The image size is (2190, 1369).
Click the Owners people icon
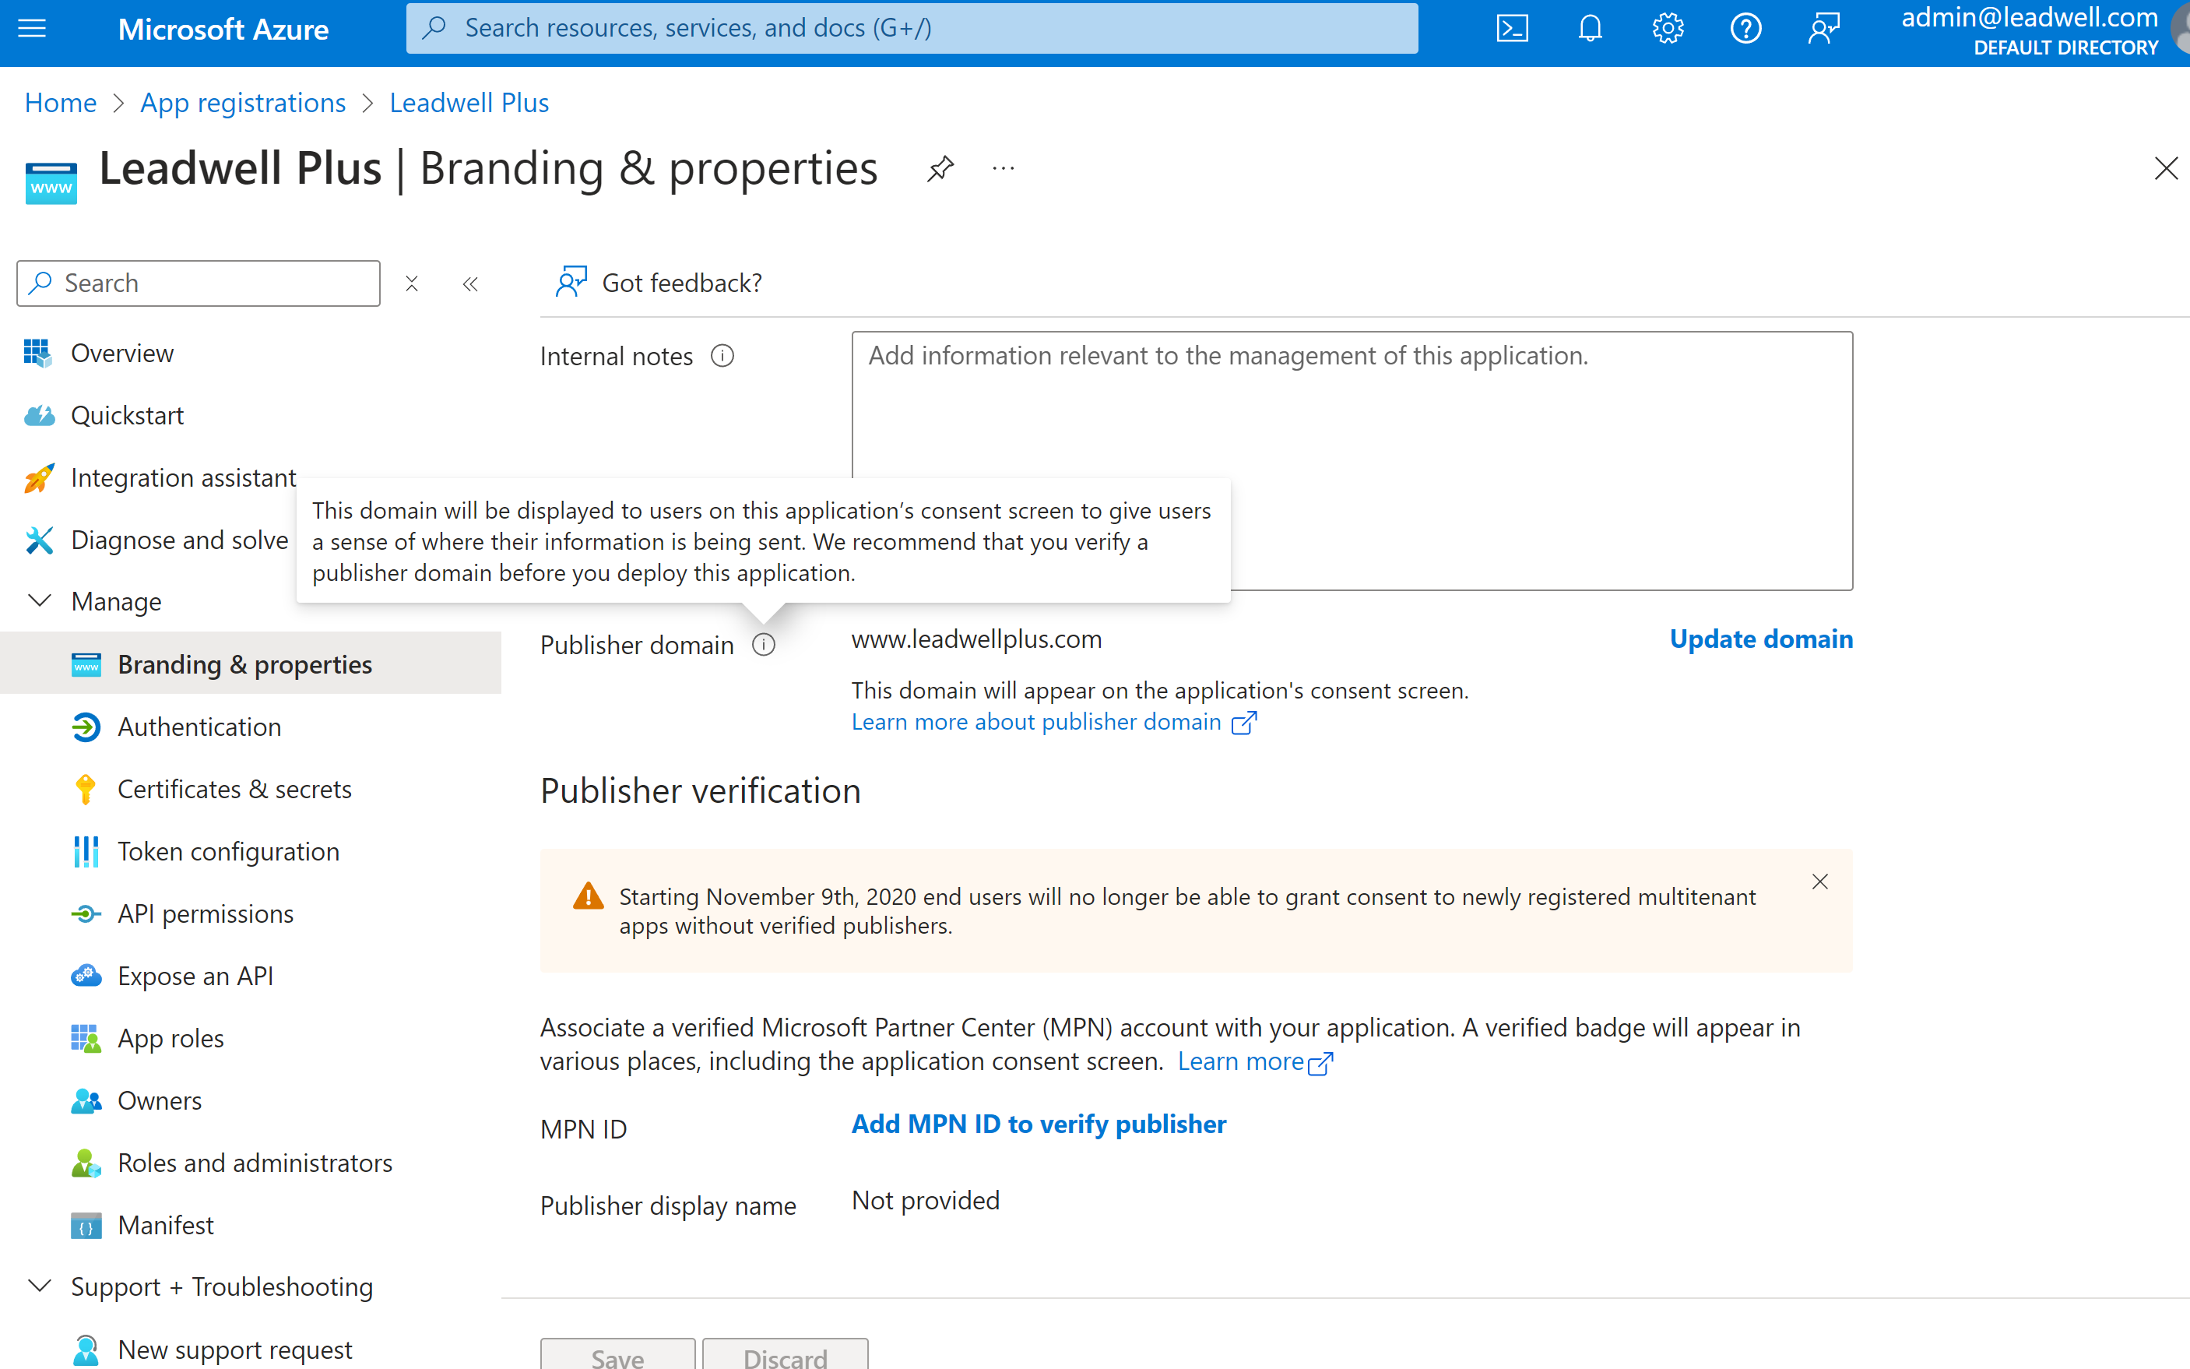86,1101
